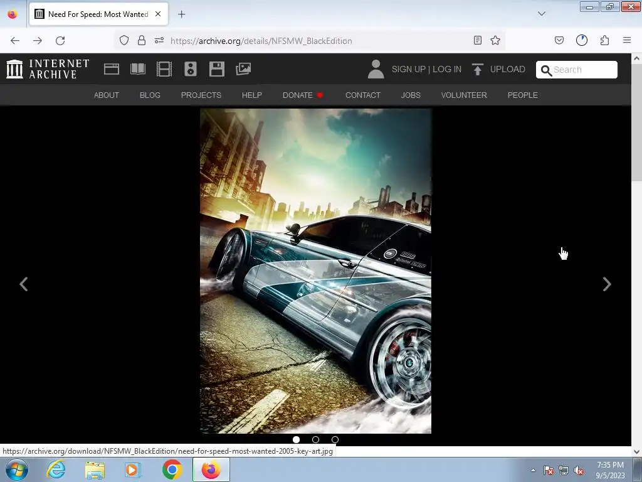Viewport: 642px width, 482px height.
Task: Open the Firefox hamburger menu
Action: click(627, 40)
